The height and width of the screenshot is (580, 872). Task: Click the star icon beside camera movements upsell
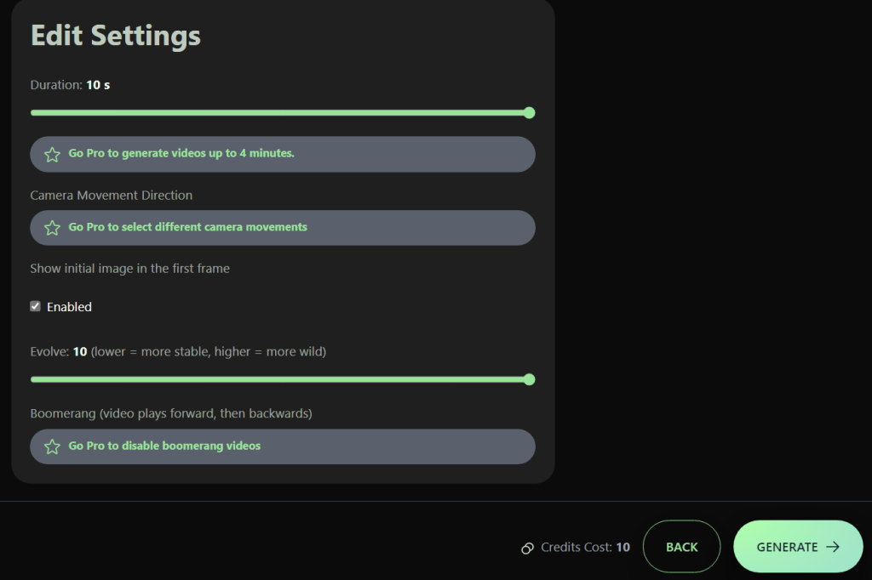[x=52, y=228]
